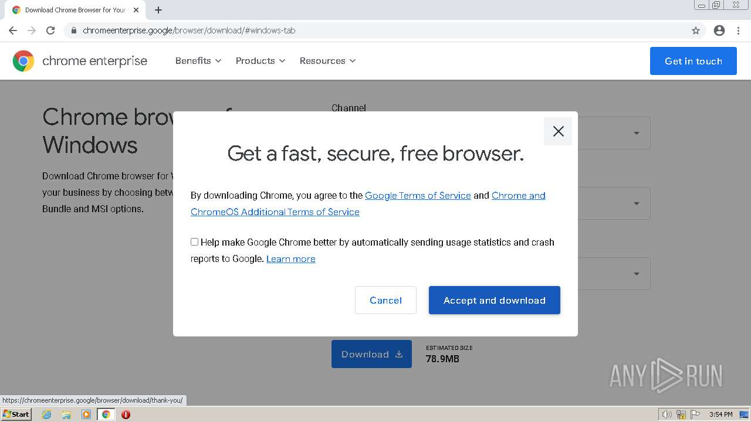This screenshot has width=751, height=422.
Task: Click the Chrome Enterprise logo
Action: [x=80, y=61]
